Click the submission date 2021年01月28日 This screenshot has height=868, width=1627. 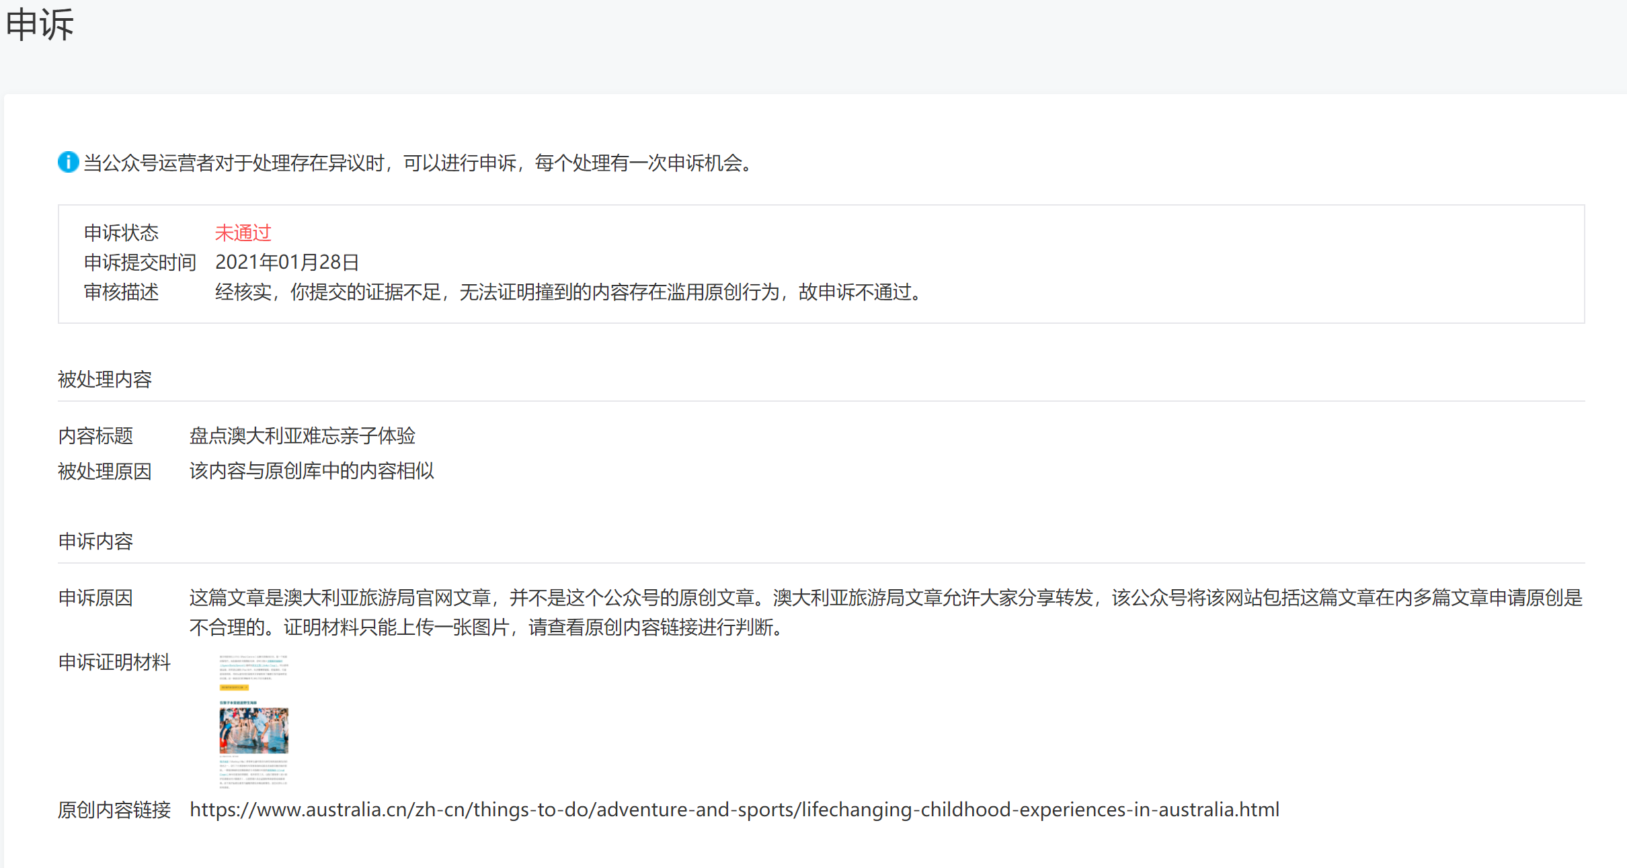pos(287,262)
